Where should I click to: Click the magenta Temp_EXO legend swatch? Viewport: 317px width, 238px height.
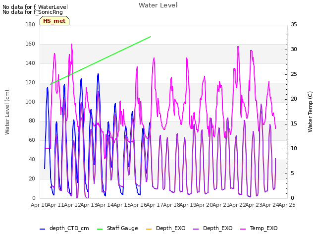(x=243, y=229)
